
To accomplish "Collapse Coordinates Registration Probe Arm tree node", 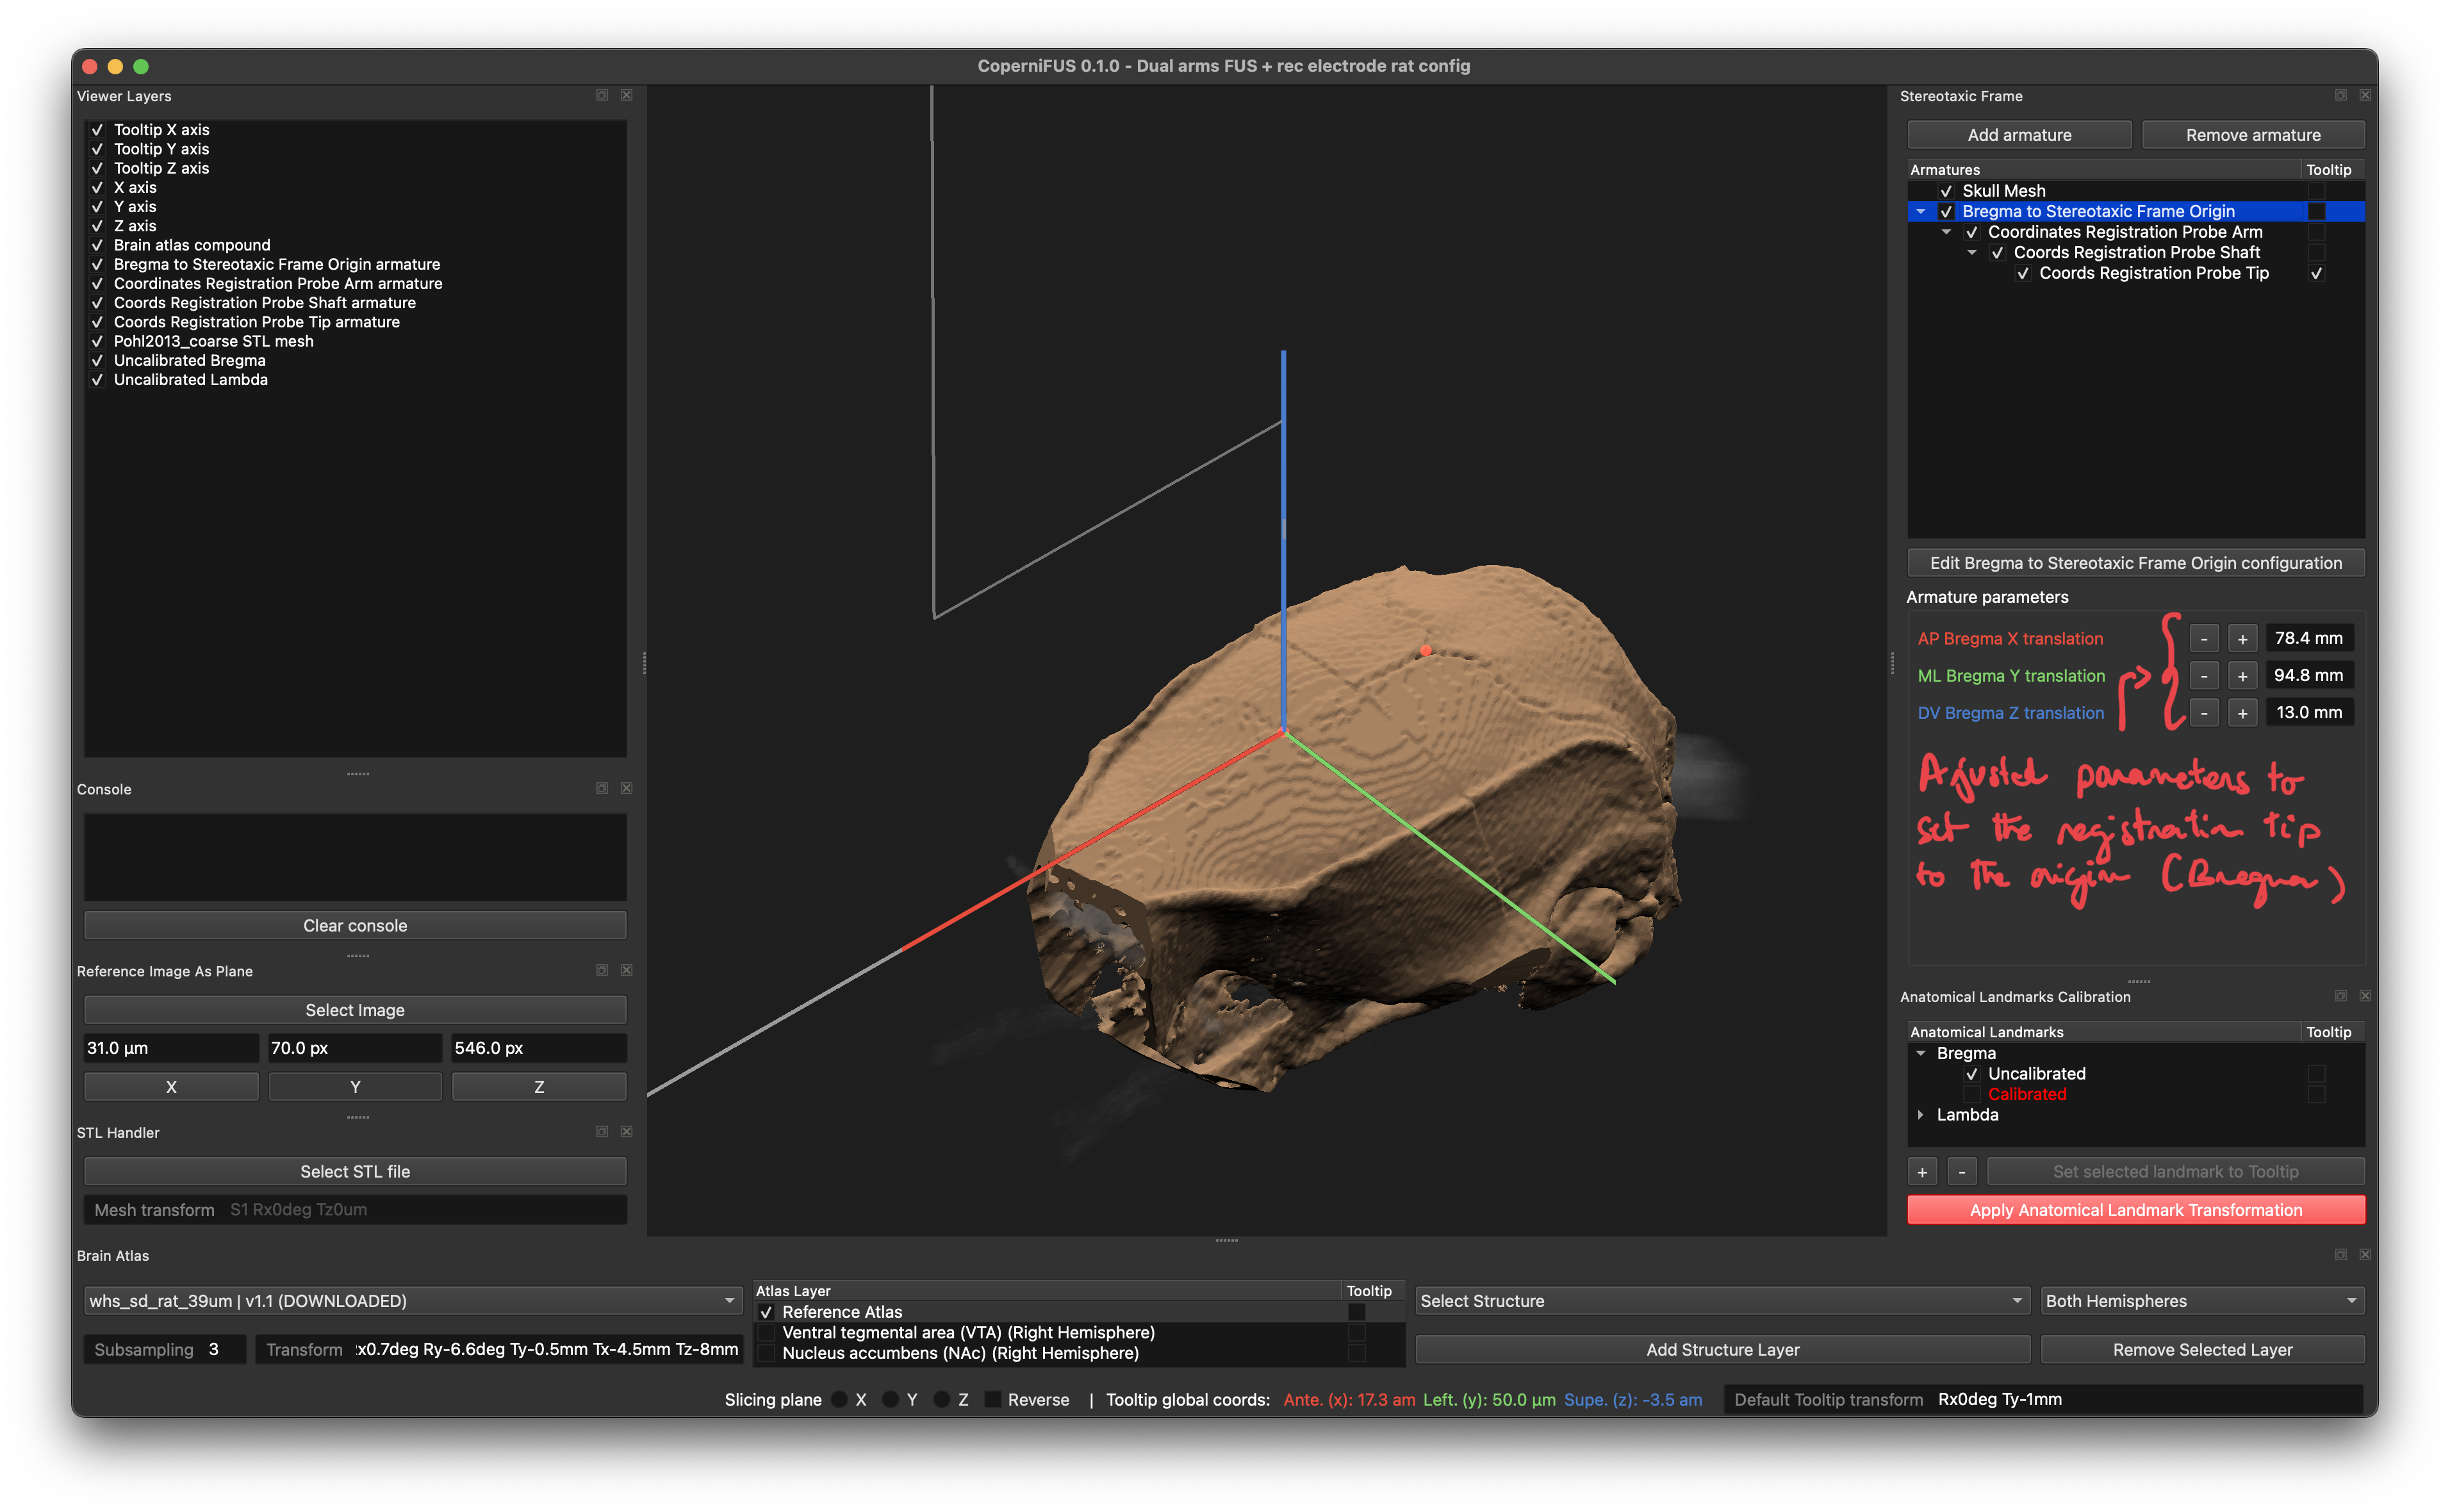I will (x=1946, y=232).
